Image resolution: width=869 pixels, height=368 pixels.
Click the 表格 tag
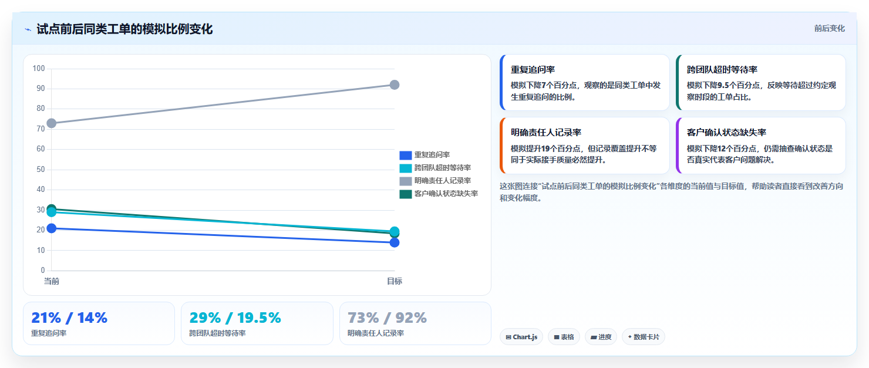tap(564, 337)
